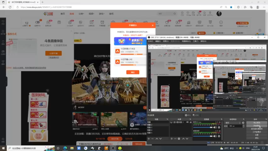Click the orange 立即开播 button
The width and height of the screenshot is (268, 151).
pos(54,53)
